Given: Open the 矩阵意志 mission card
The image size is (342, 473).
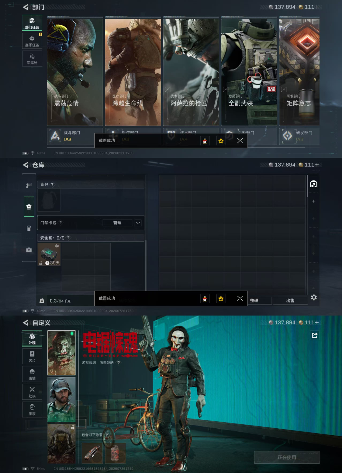Looking at the screenshot, I should [299, 72].
